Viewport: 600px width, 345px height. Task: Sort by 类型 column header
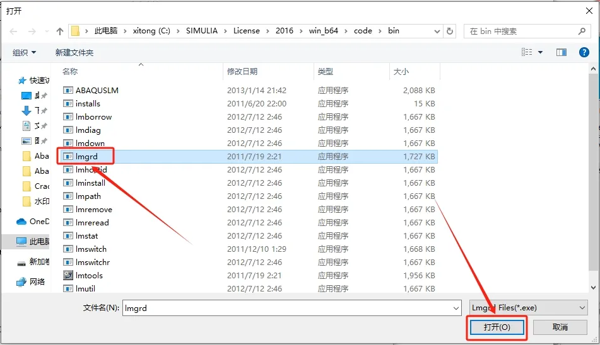tap(326, 71)
